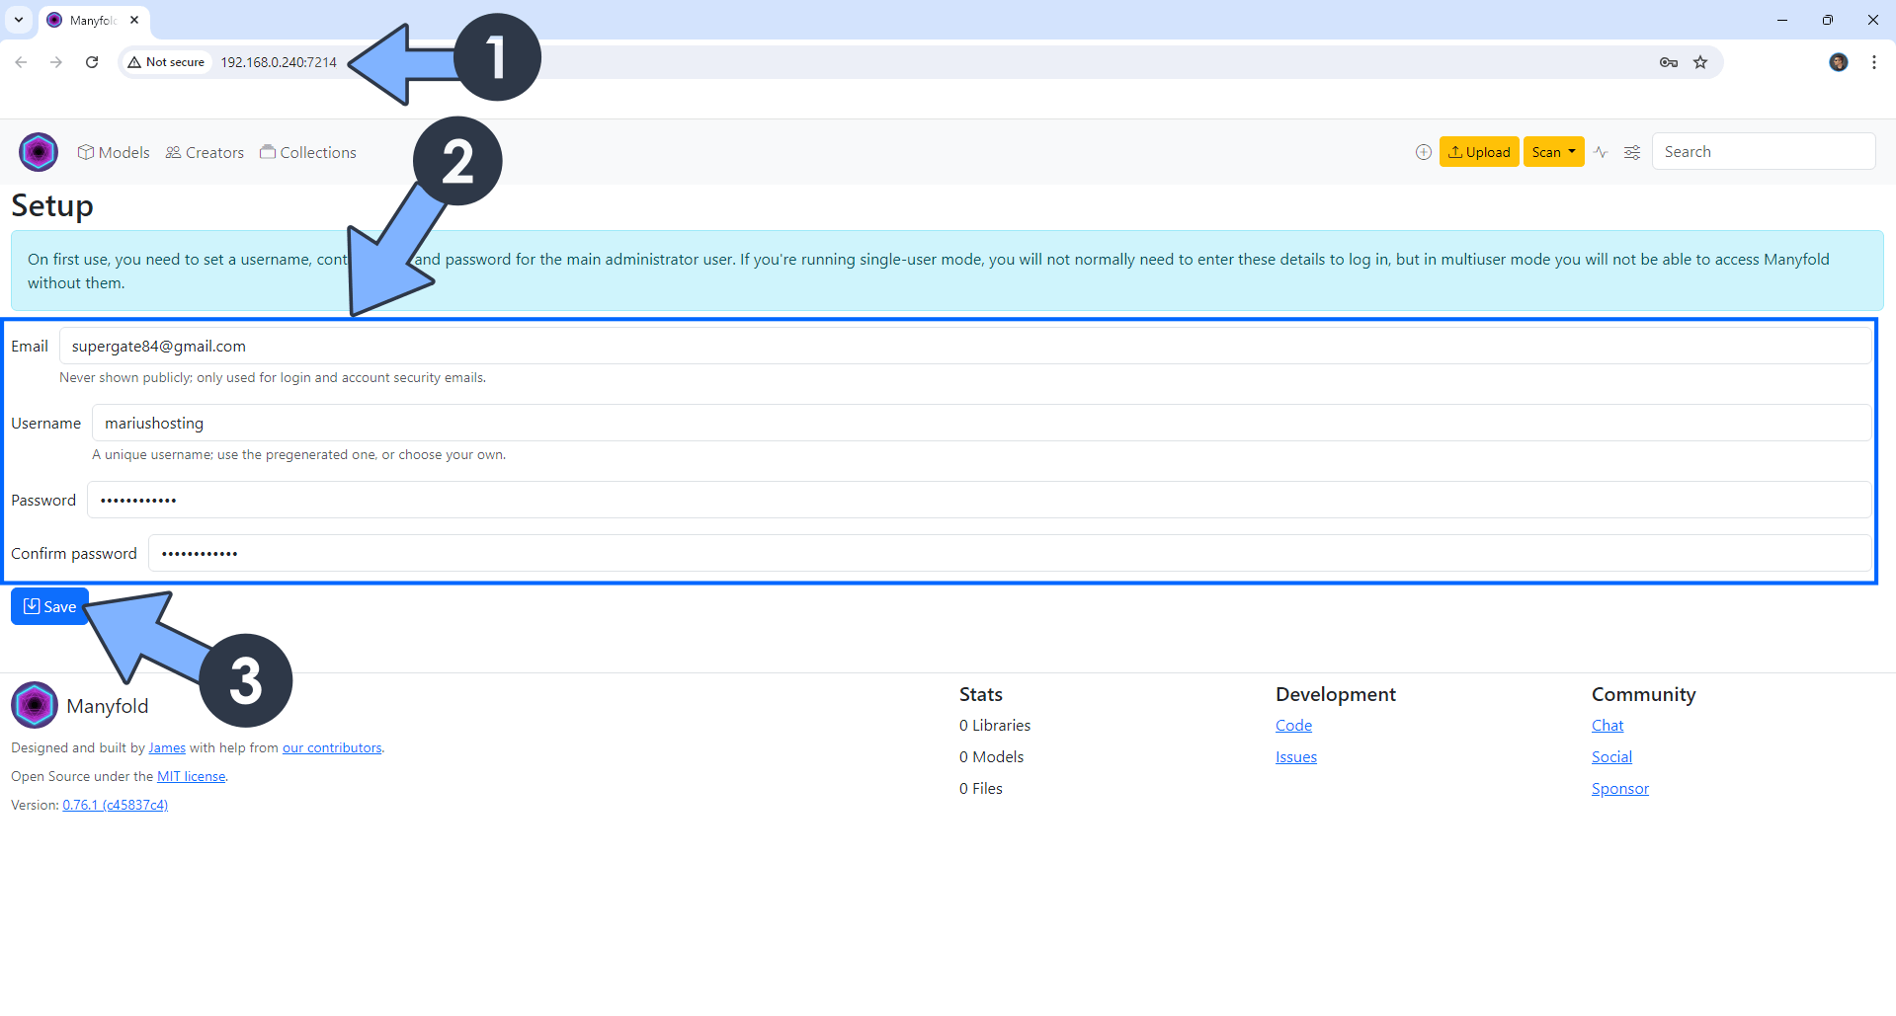This screenshot has width=1896, height=1016.
Task: Click the Stats heading
Action: pyautogui.click(x=981, y=694)
